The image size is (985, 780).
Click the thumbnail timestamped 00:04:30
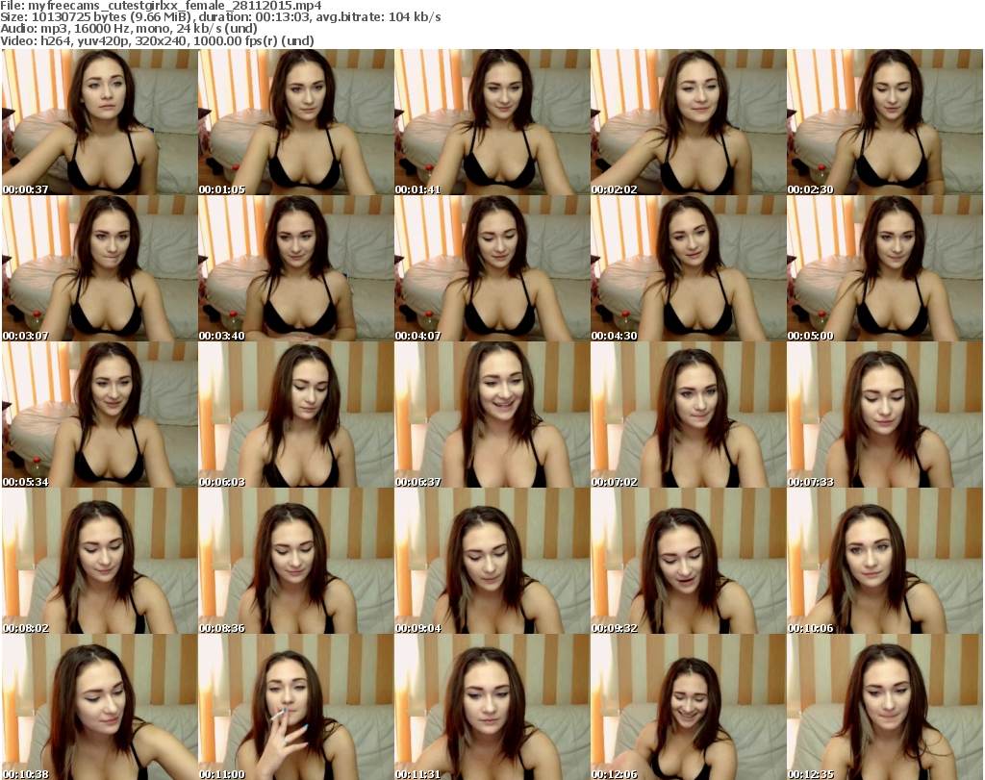click(x=689, y=268)
